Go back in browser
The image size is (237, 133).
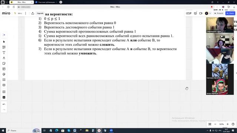[3, 7]
